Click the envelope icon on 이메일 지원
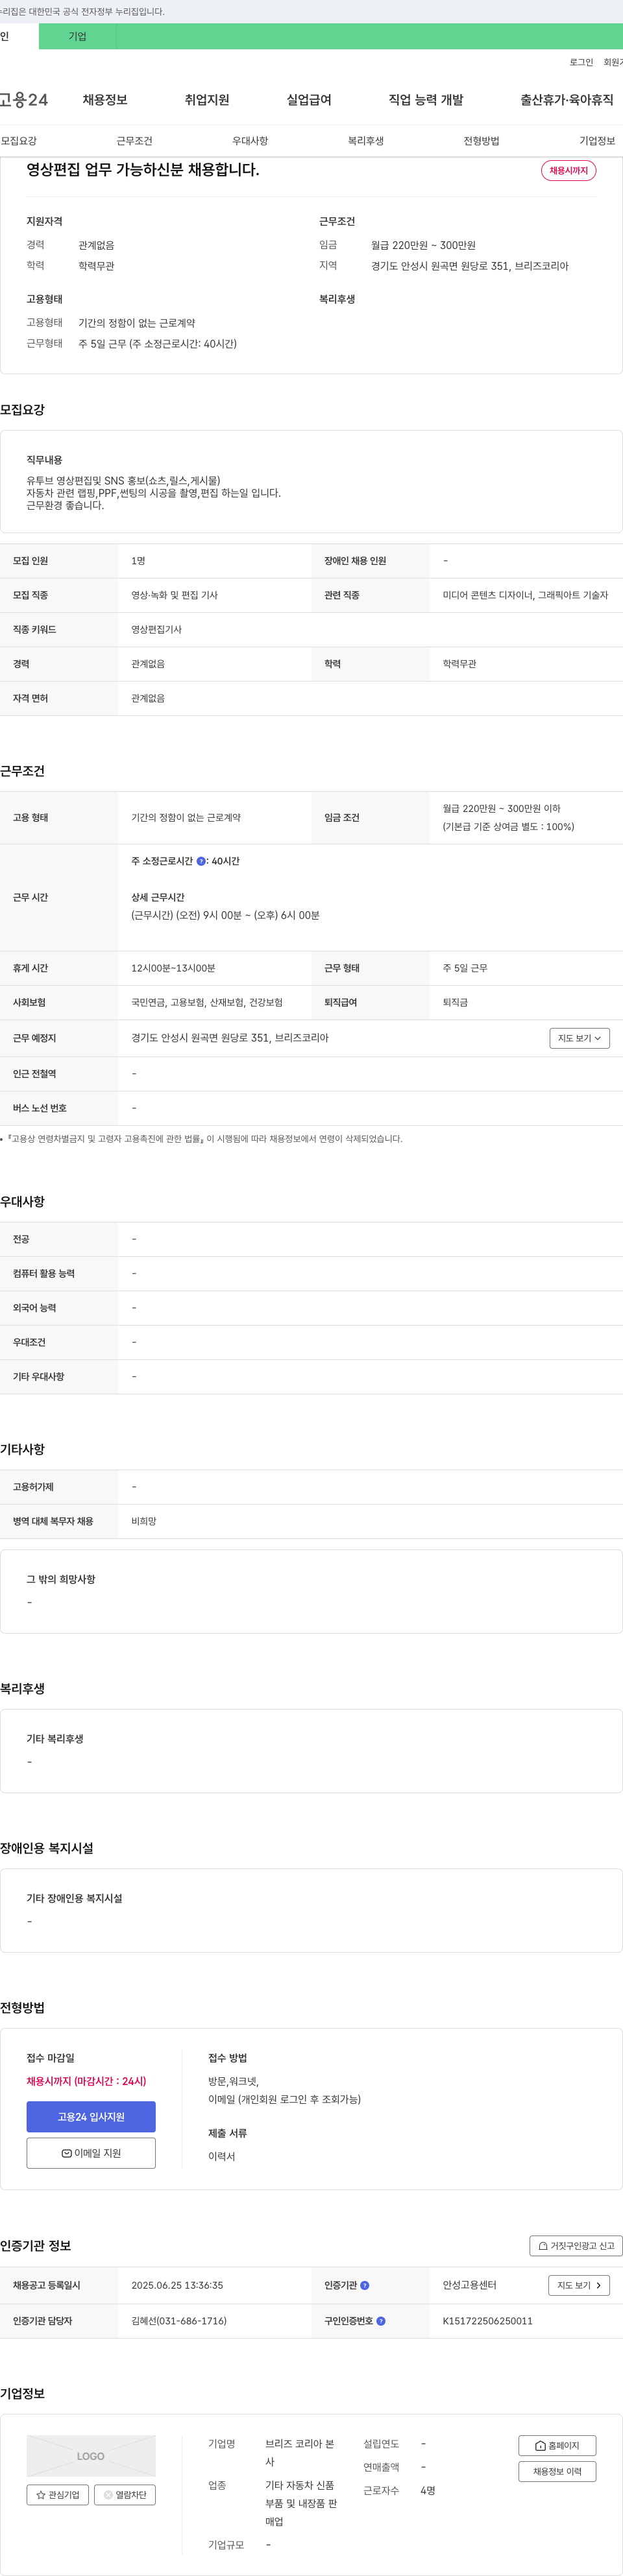The image size is (623, 2576). pos(66,2153)
